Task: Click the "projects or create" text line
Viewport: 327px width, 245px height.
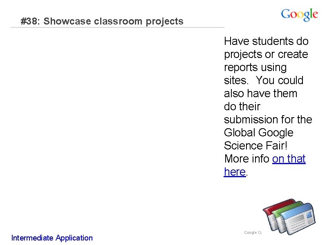Action: click(266, 54)
